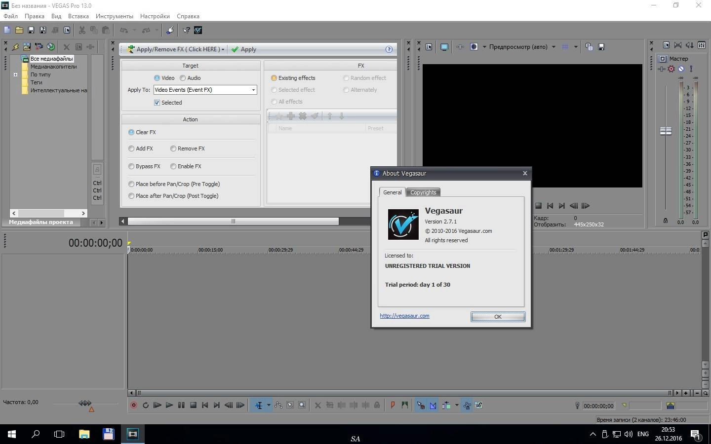Click the record button in transport bar
This screenshot has height=444, width=711.
pyautogui.click(x=133, y=405)
